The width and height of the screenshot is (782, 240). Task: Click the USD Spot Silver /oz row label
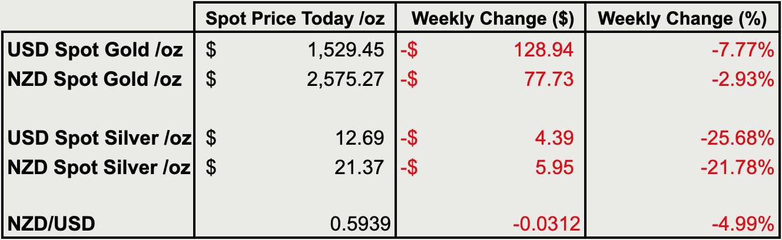[x=100, y=139]
